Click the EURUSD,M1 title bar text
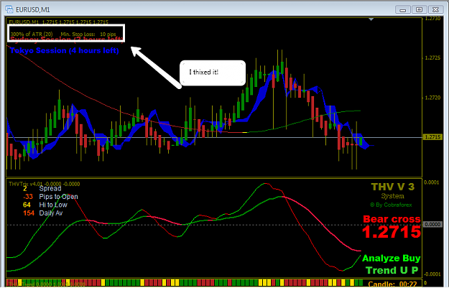 tap(33, 10)
